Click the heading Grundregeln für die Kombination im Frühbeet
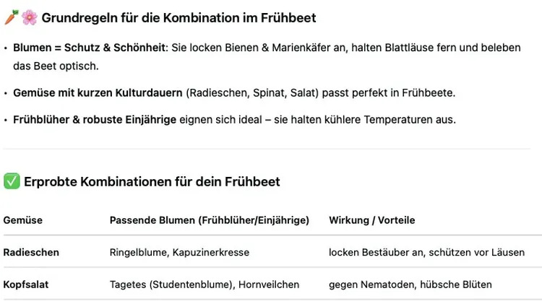The height and width of the screenshot is (304, 542). pyautogui.click(x=178, y=17)
